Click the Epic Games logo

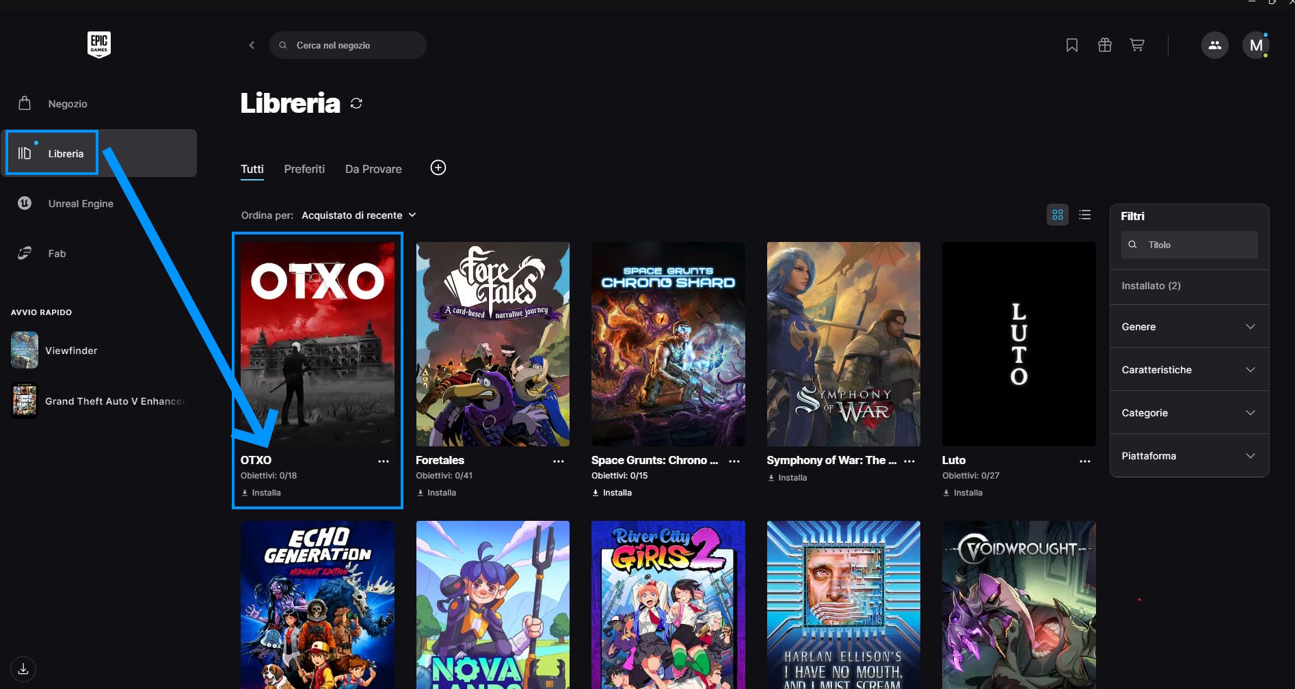click(99, 44)
